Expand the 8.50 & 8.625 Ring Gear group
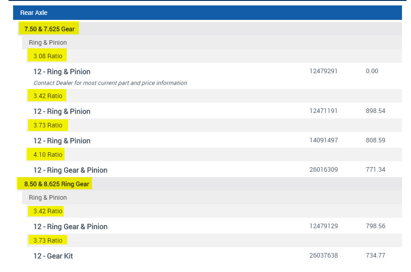This screenshot has height=272, width=411. [56, 184]
